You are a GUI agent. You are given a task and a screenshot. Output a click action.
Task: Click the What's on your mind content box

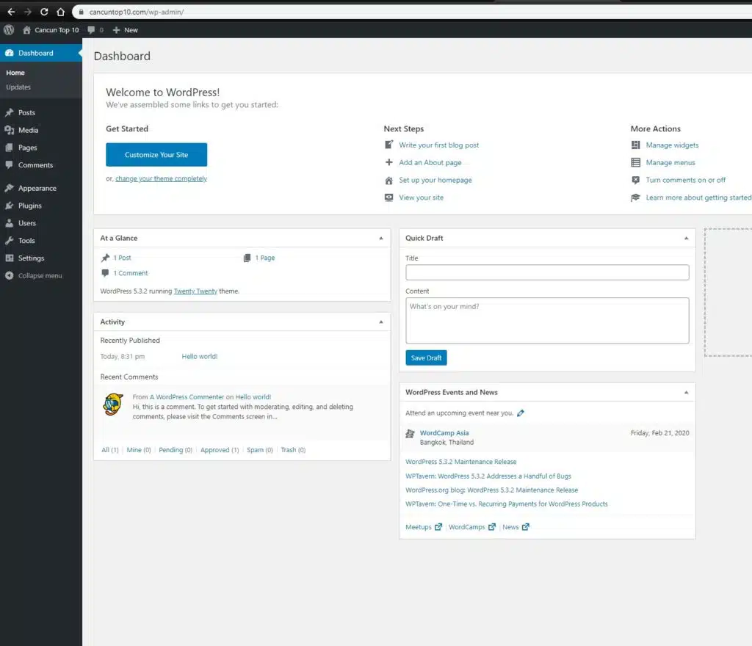point(547,321)
